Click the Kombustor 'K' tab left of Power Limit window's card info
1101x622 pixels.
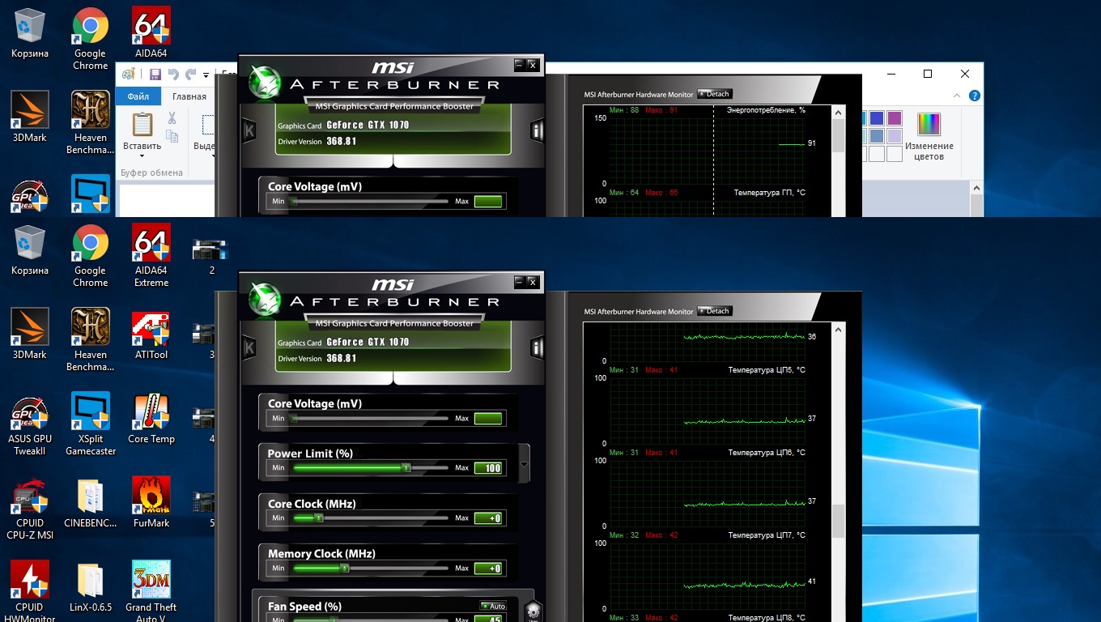point(249,348)
